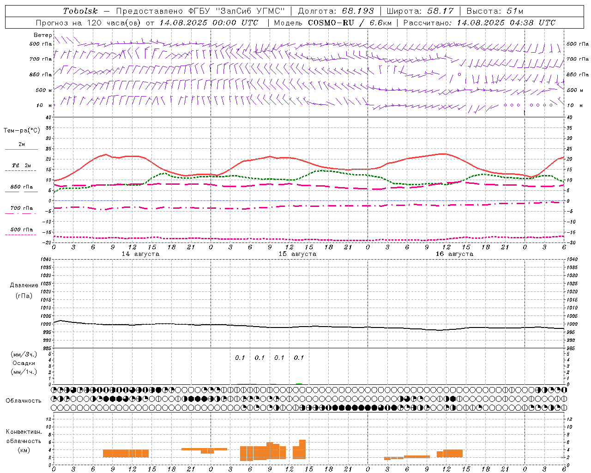Click the "14 августа" date label
This screenshot has height=473, width=591.
[140, 254]
